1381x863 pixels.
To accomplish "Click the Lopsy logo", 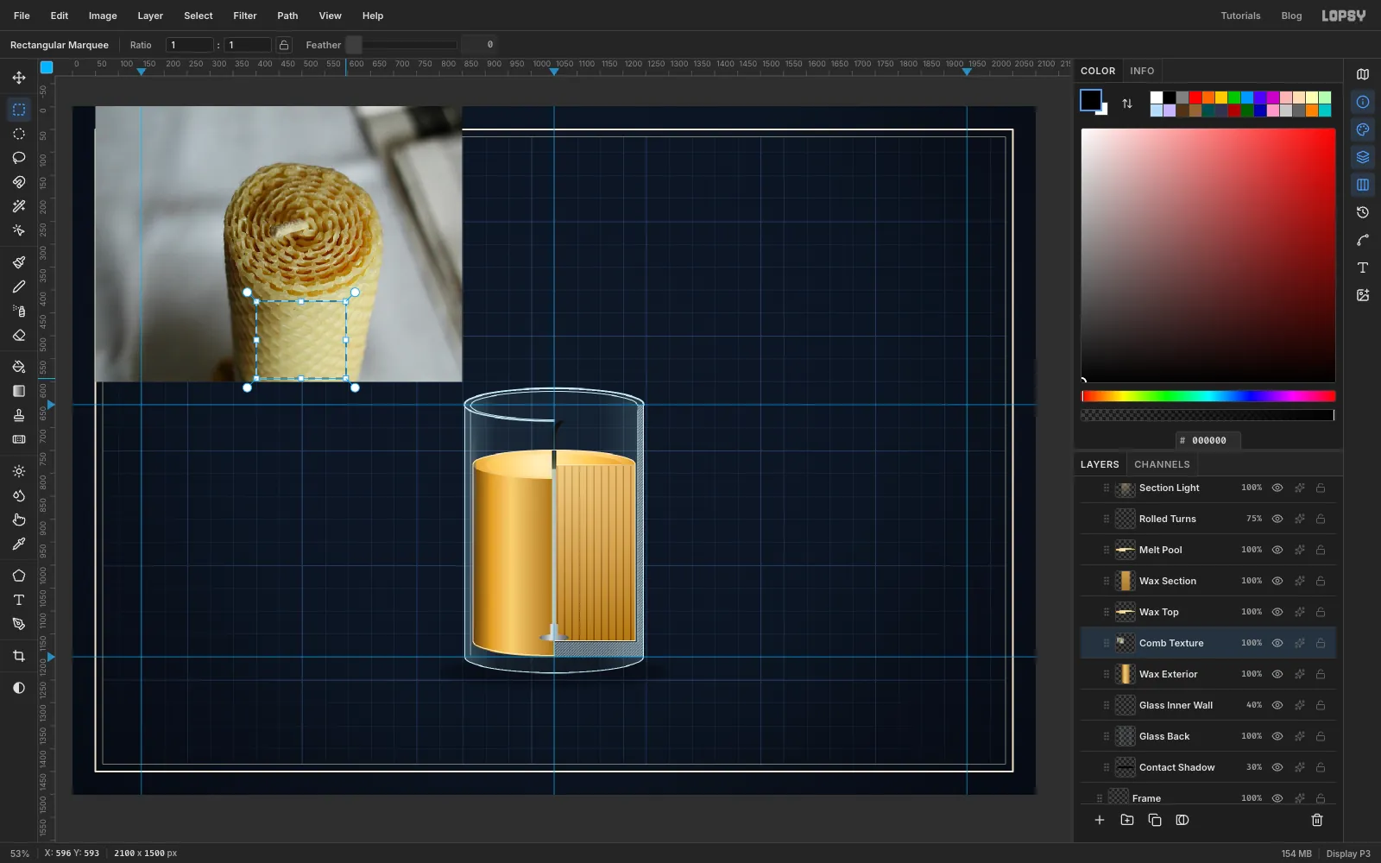I will [1344, 16].
